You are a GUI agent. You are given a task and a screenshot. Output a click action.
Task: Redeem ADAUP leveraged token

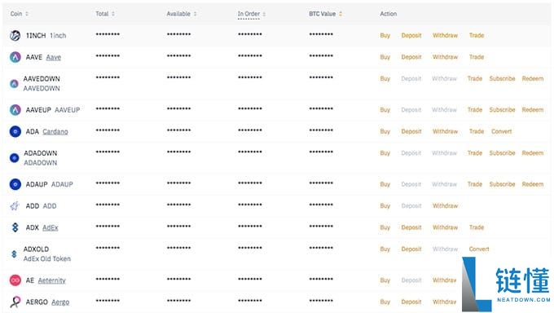[533, 184]
